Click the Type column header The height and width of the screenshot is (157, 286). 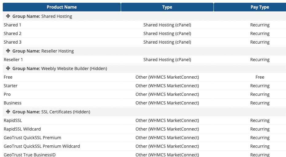[x=167, y=7]
